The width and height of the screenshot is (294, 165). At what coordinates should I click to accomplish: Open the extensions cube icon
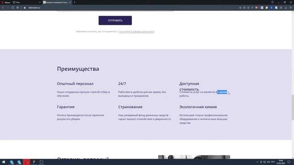tap(281, 8)
